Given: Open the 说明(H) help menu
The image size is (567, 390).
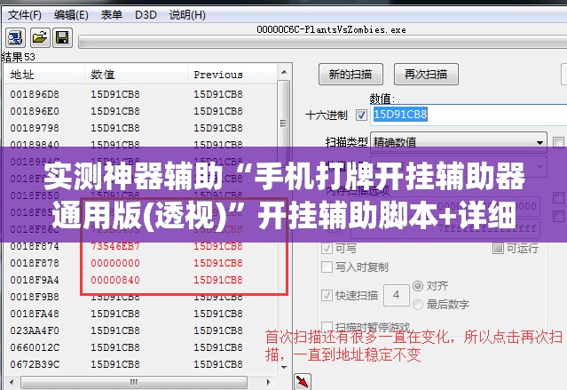Looking at the screenshot, I should 187,15.
